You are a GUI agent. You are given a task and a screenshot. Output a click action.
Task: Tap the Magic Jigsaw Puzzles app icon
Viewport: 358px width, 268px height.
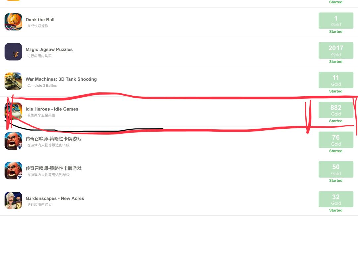(13, 52)
